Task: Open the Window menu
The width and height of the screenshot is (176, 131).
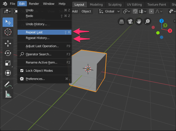Action: [x=48, y=4]
